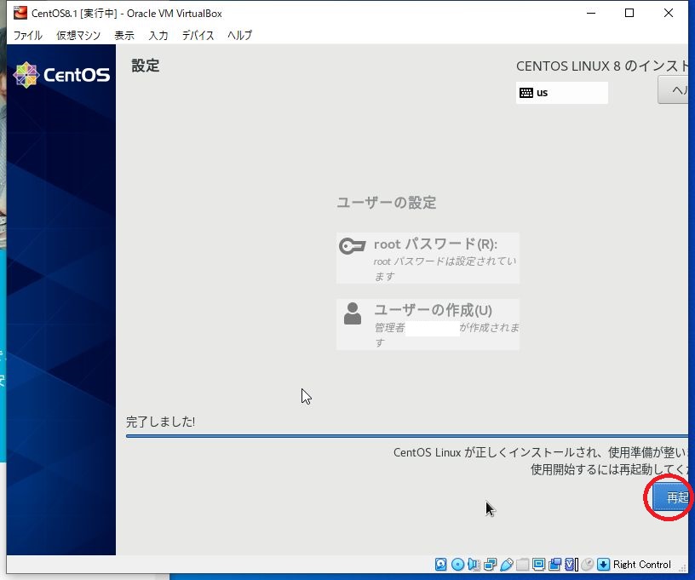Click the message that CentOS Linux installed correctly
Screen dimensions: 695x580
[x=541, y=452]
